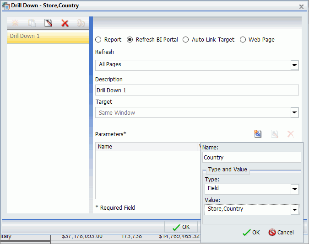Select the Report radio button
The image size is (309, 244).
point(98,40)
